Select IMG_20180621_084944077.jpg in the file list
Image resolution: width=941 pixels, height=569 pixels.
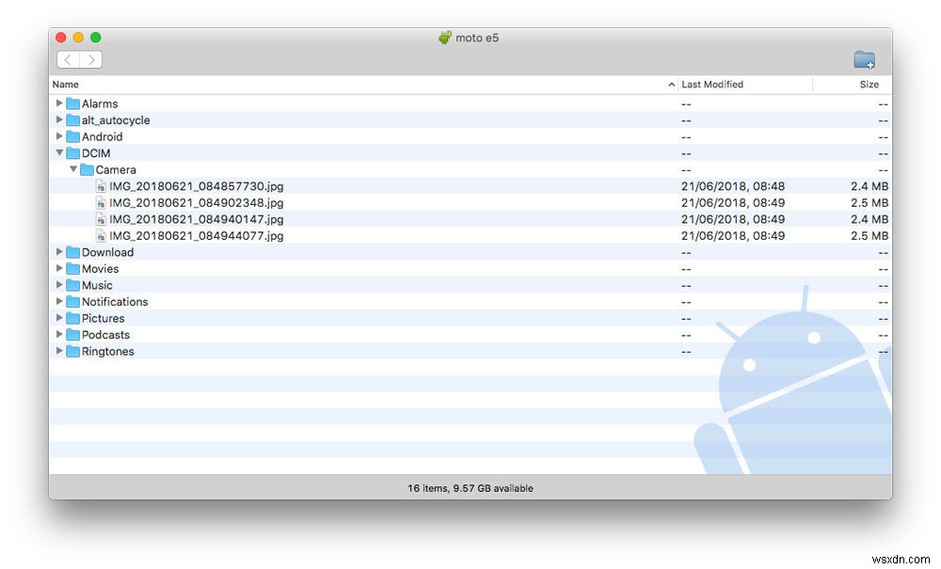point(196,236)
